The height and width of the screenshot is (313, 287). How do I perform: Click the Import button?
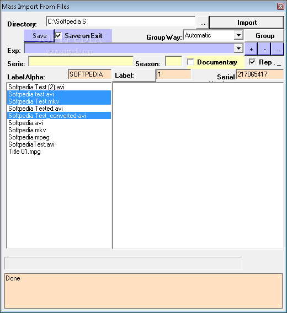point(246,23)
